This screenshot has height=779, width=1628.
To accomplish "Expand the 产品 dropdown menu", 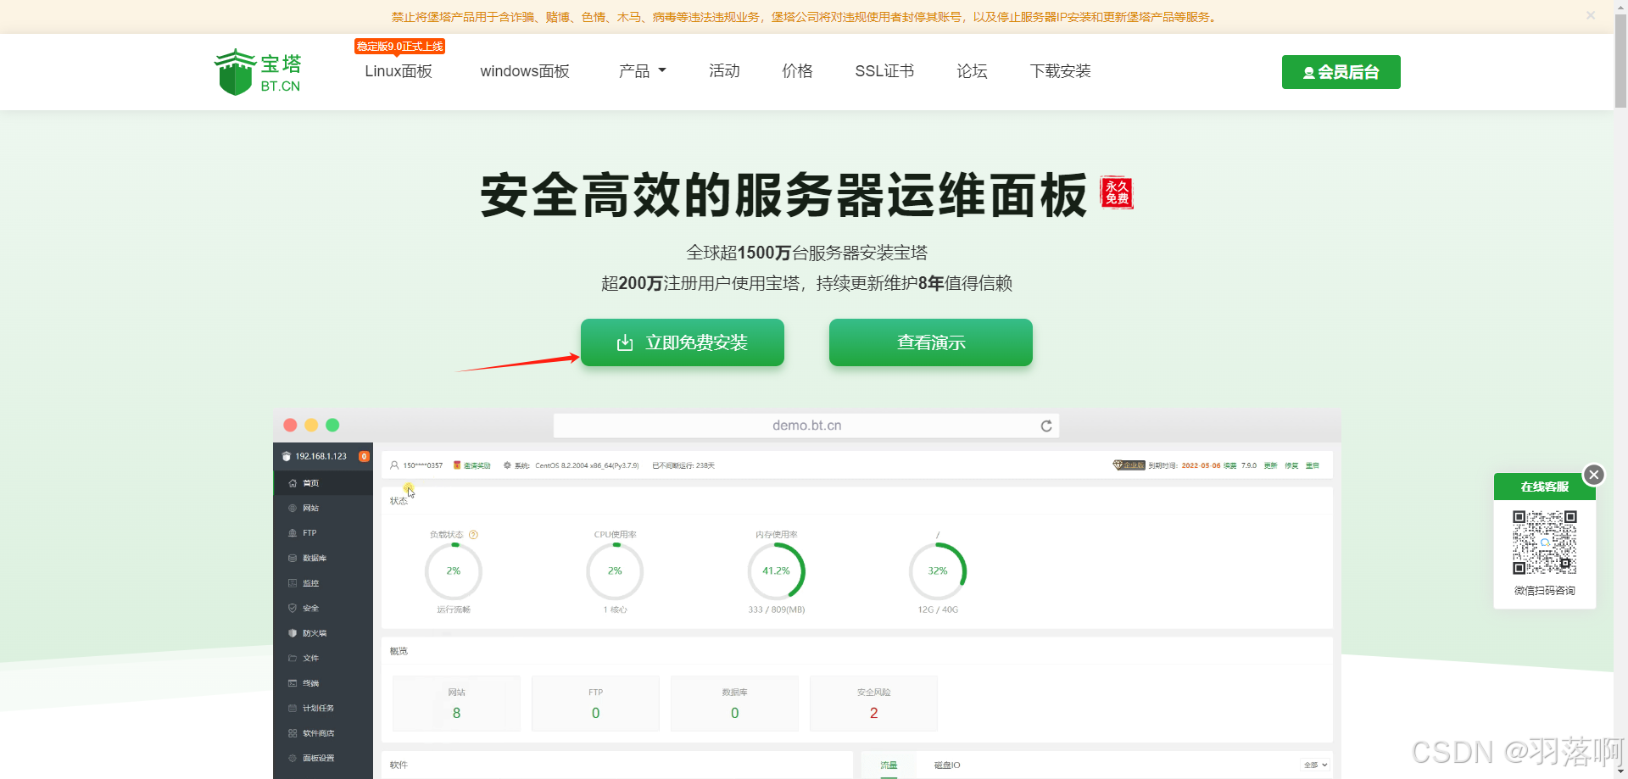I will point(643,71).
